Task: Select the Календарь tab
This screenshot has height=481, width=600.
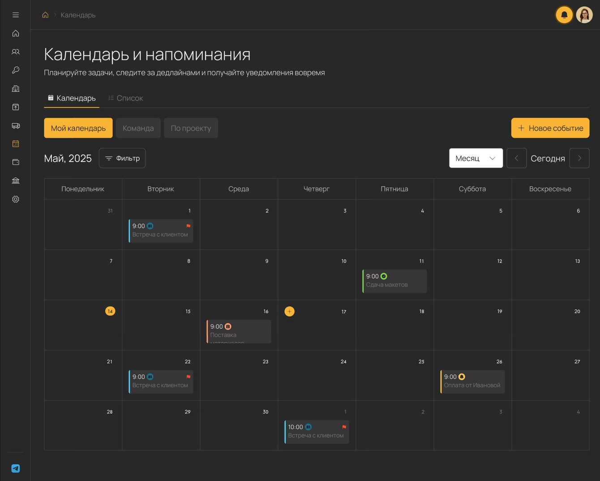Action: click(x=72, y=98)
